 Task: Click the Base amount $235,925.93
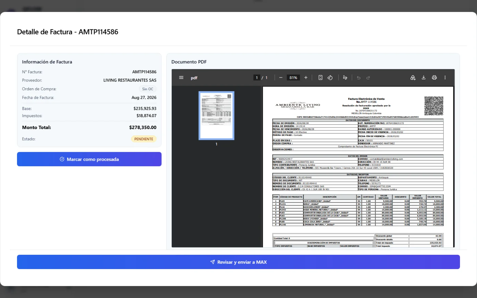[x=145, y=109]
